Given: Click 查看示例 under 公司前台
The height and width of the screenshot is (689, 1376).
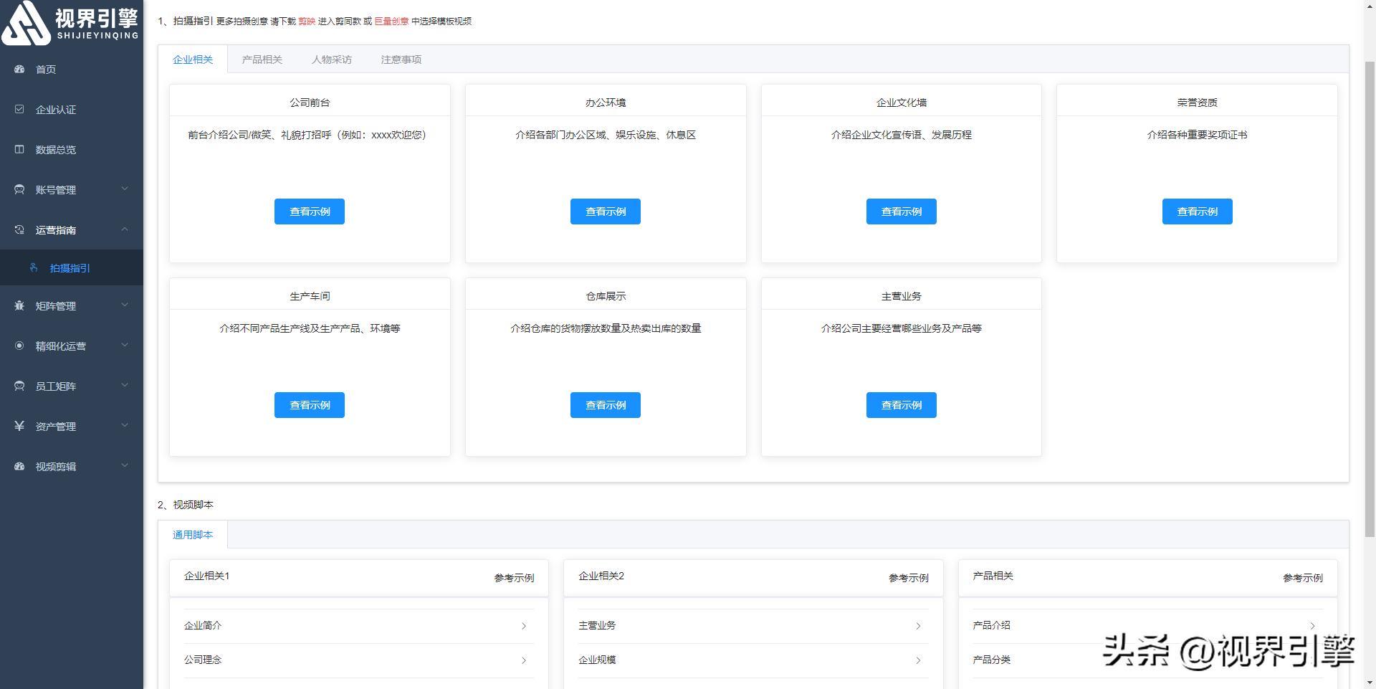Looking at the screenshot, I should point(309,211).
